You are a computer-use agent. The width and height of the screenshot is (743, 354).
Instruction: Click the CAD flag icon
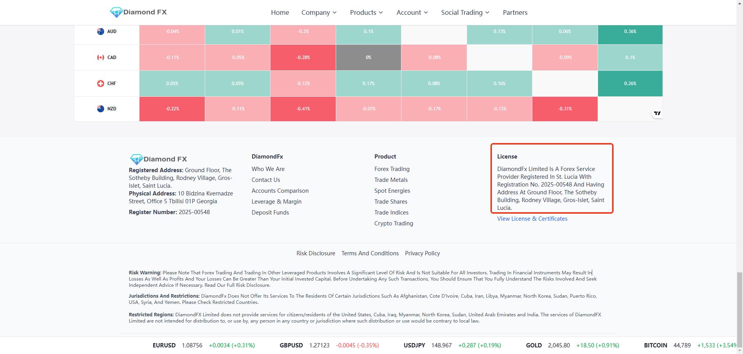[x=101, y=58]
